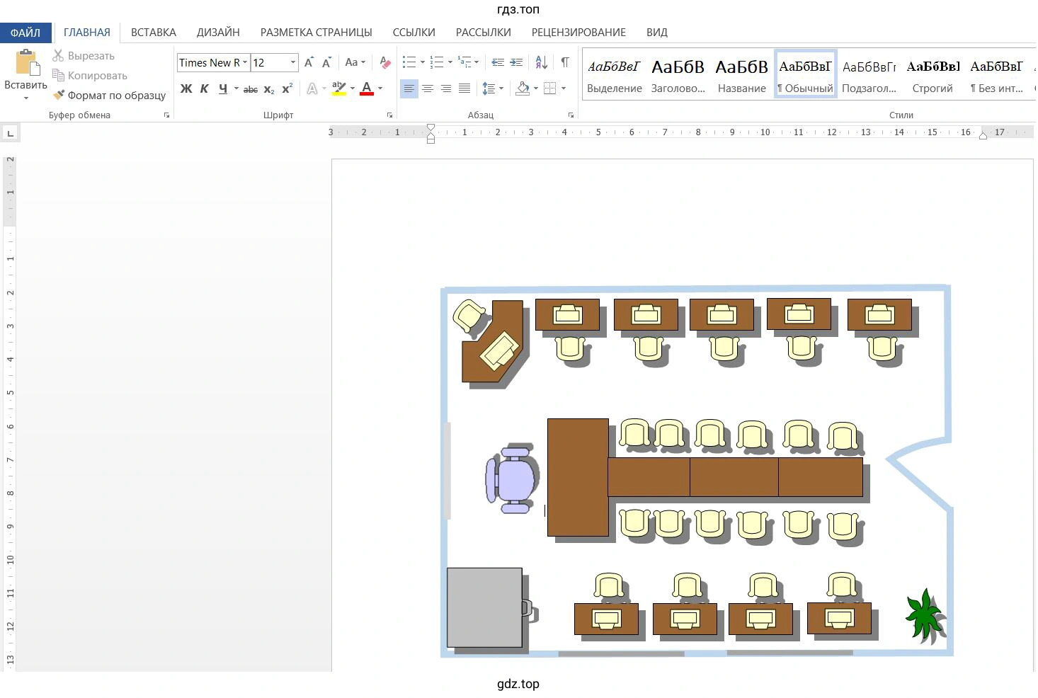Switch to the ССЫЛКИ tab
This screenshot has height=698, width=1038.
(x=414, y=33)
